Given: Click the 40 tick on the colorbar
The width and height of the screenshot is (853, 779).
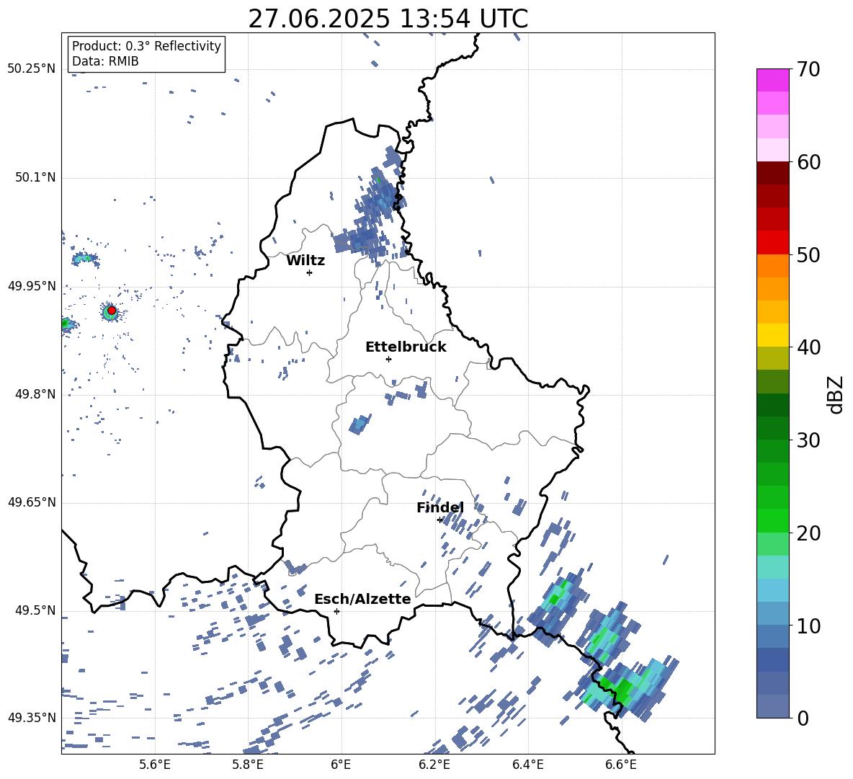Looking at the screenshot, I should (808, 347).
